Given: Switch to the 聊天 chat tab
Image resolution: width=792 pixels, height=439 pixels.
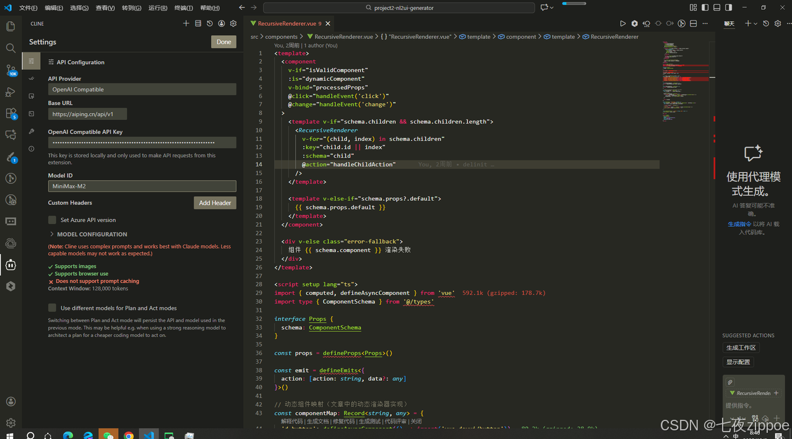Looking at the screenshot, I should click(x=730, y=23).
